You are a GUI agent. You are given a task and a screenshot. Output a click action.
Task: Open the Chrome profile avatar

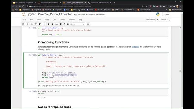pyautogui.click(x=177, y=6)
